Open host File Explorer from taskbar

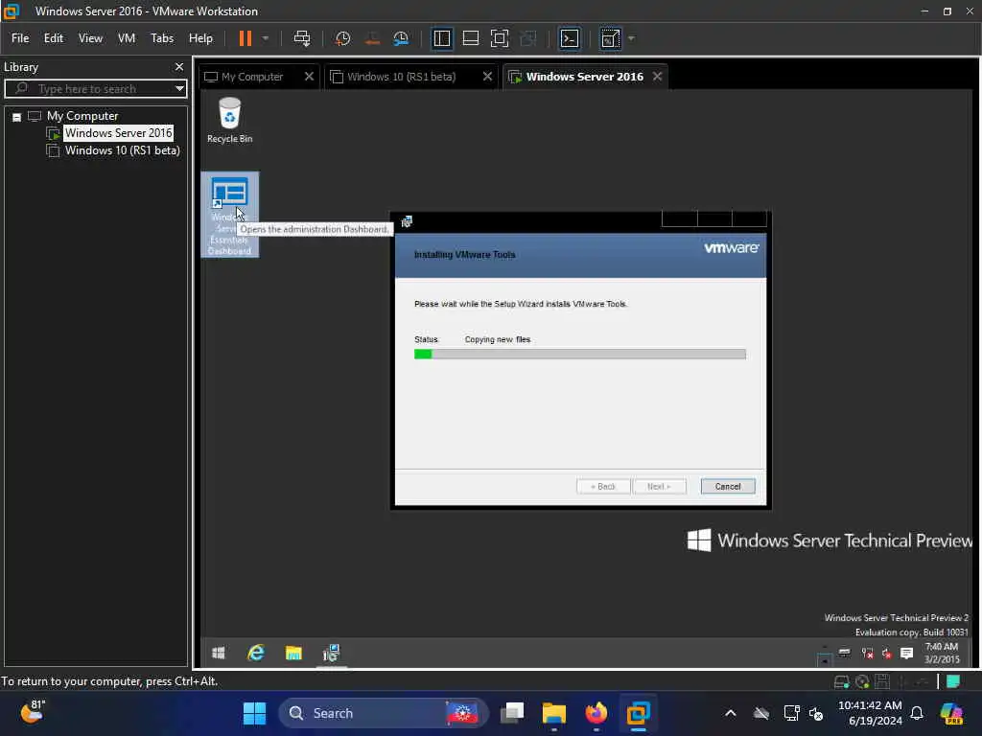553,713
